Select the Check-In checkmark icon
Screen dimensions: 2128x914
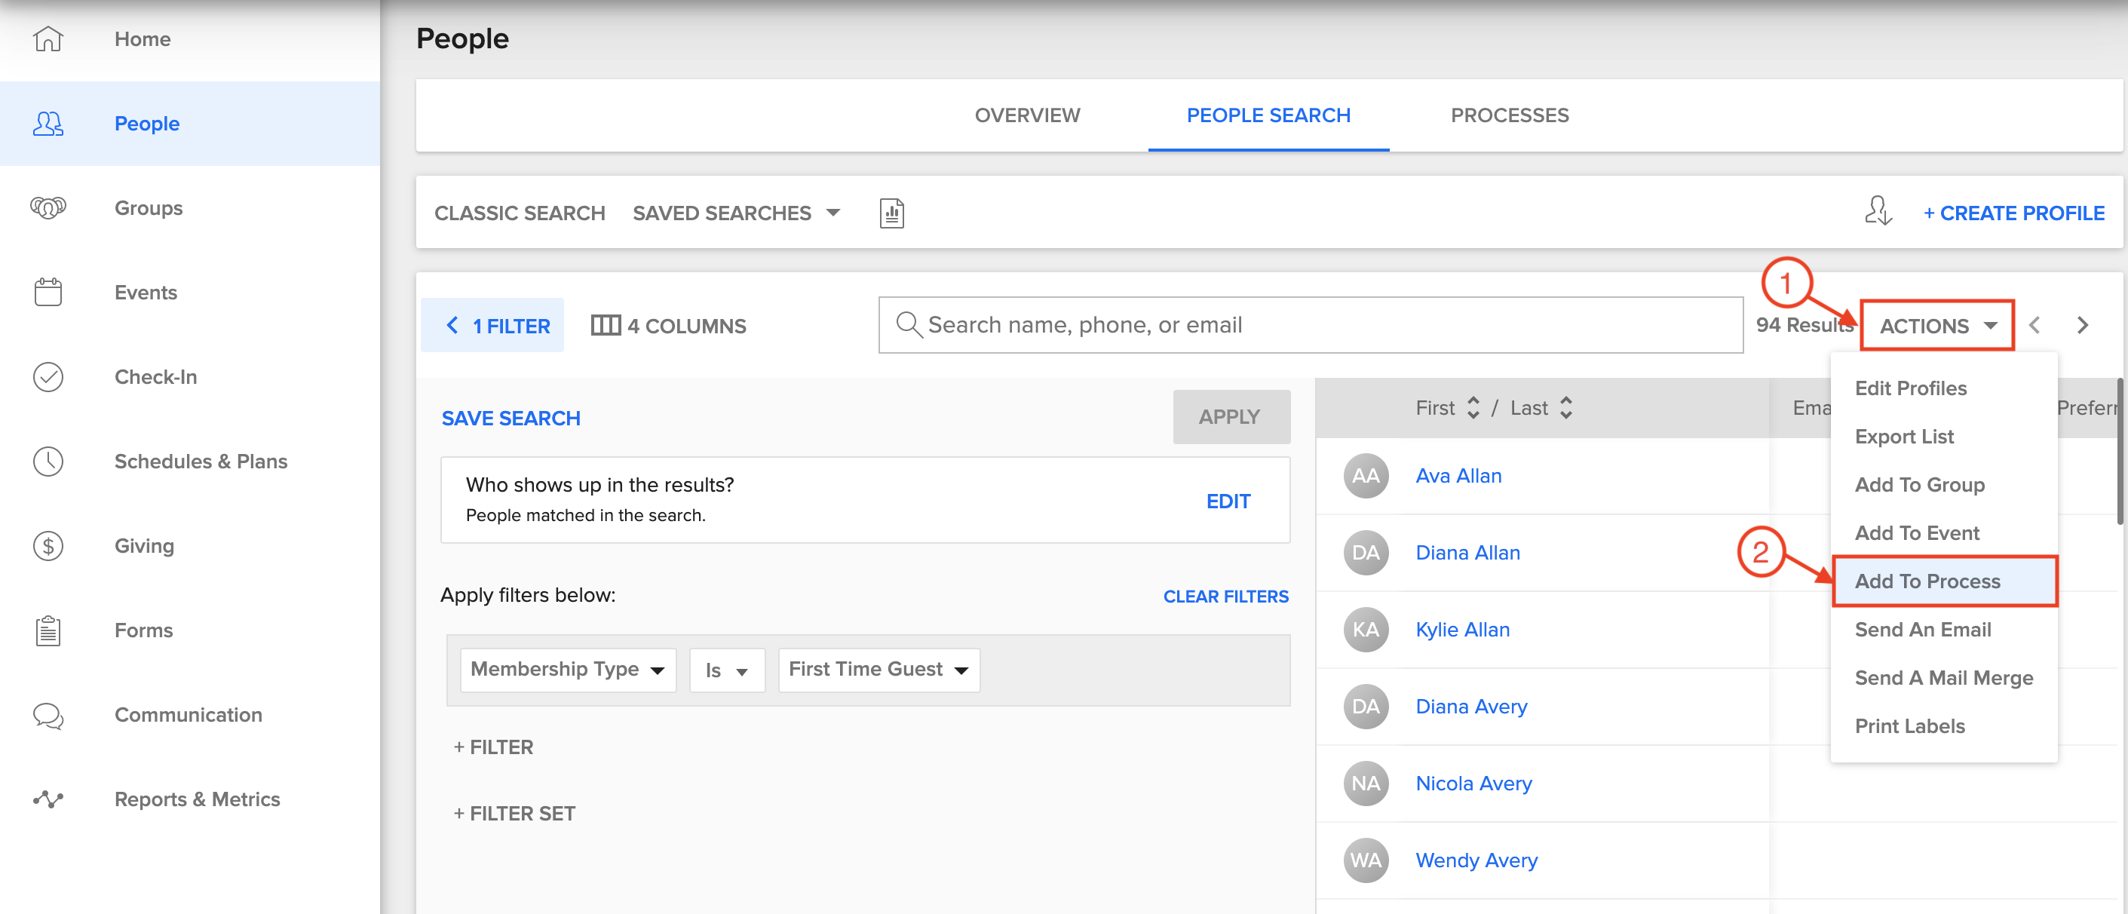tap(47, 377)
